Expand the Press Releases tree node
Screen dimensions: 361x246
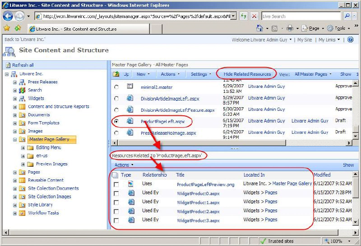[x=15, y=82]
